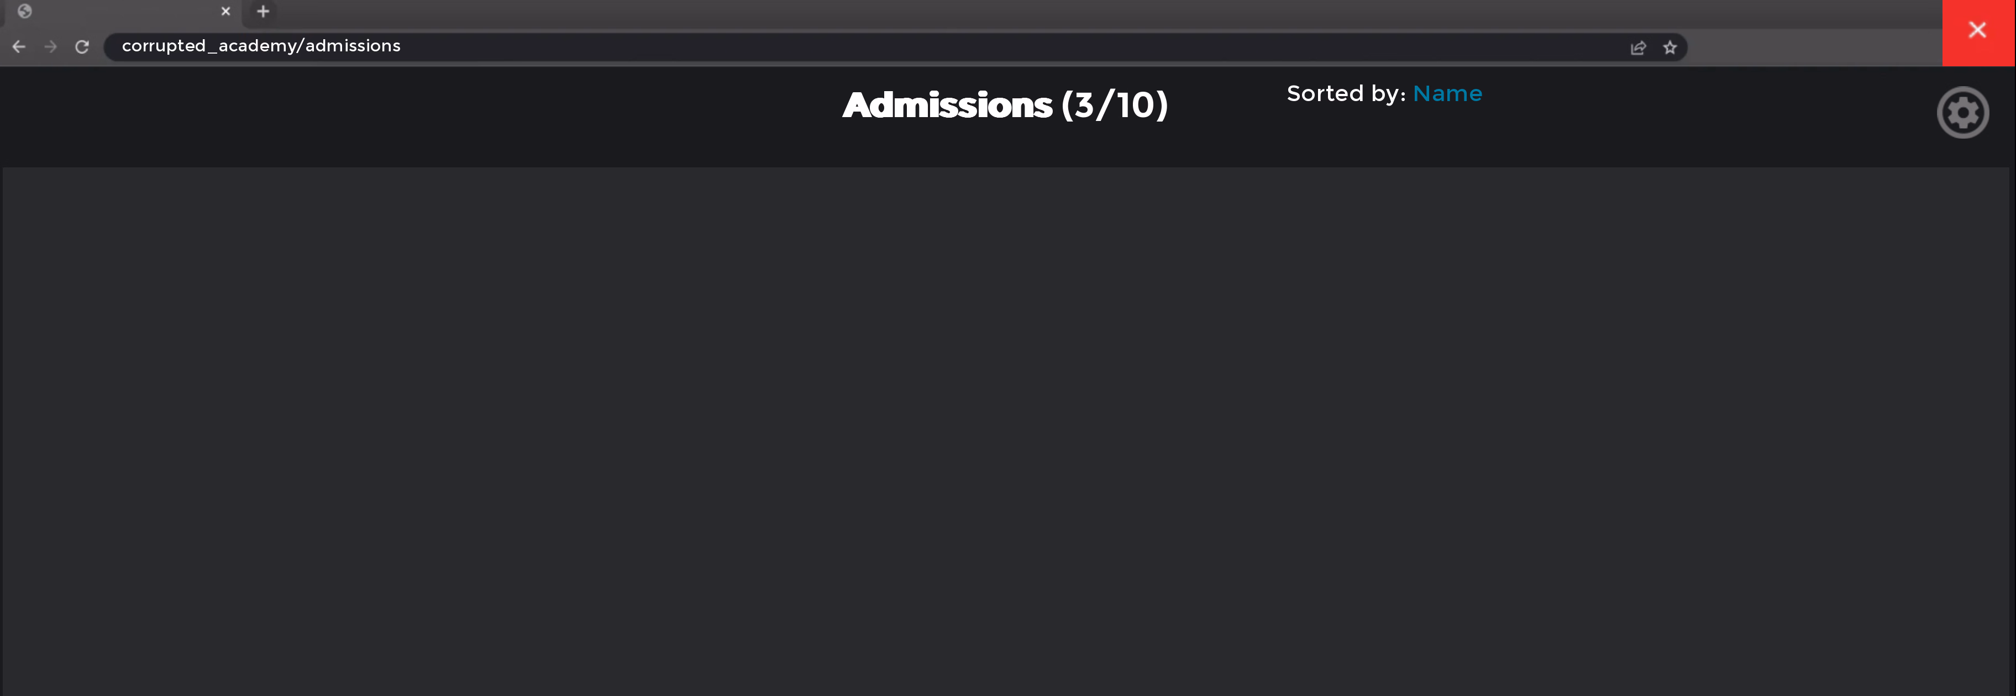2016x696 pixels.
Task: Bookmark the page with the star icon
Action: [x=1670, y=48]
